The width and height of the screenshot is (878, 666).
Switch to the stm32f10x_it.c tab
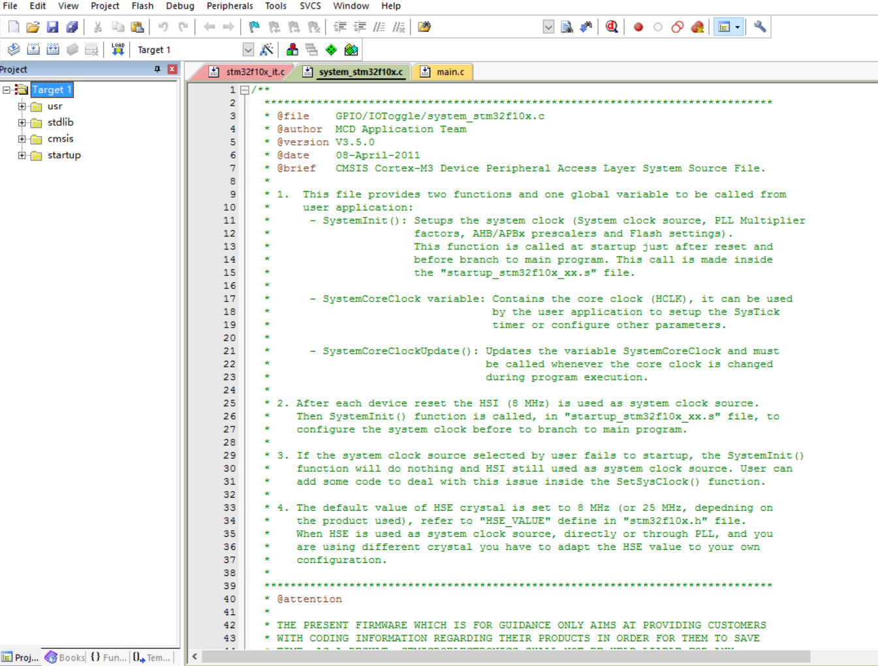click(x=247, y=72)
